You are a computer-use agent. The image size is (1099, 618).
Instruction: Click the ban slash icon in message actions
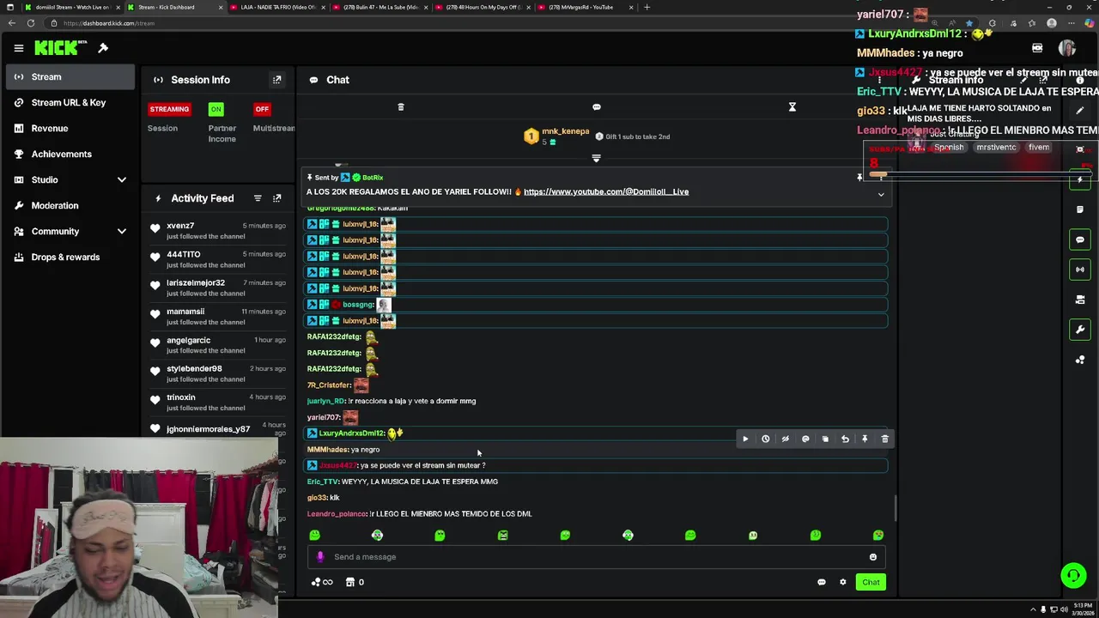(x=785, y=439)
